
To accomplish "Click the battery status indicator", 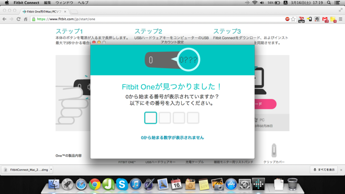I will (x=274, y=3).
